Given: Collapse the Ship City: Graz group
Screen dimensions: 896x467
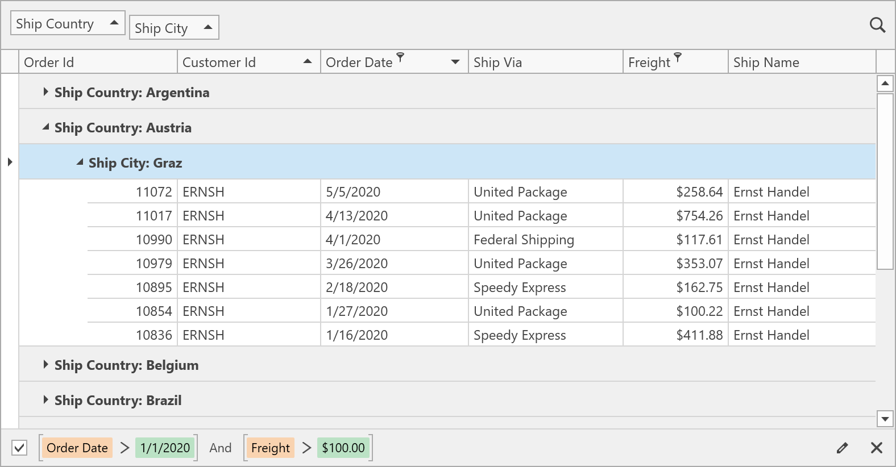Looking at the screenshot, I should pos(80,162).
